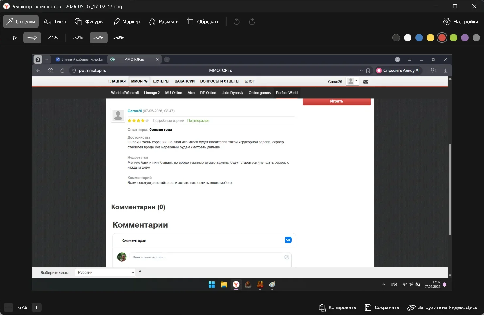Click the user avatar dropdown near Garan26
This screenshot has width=484, height=315.
[x=352, y=81]
